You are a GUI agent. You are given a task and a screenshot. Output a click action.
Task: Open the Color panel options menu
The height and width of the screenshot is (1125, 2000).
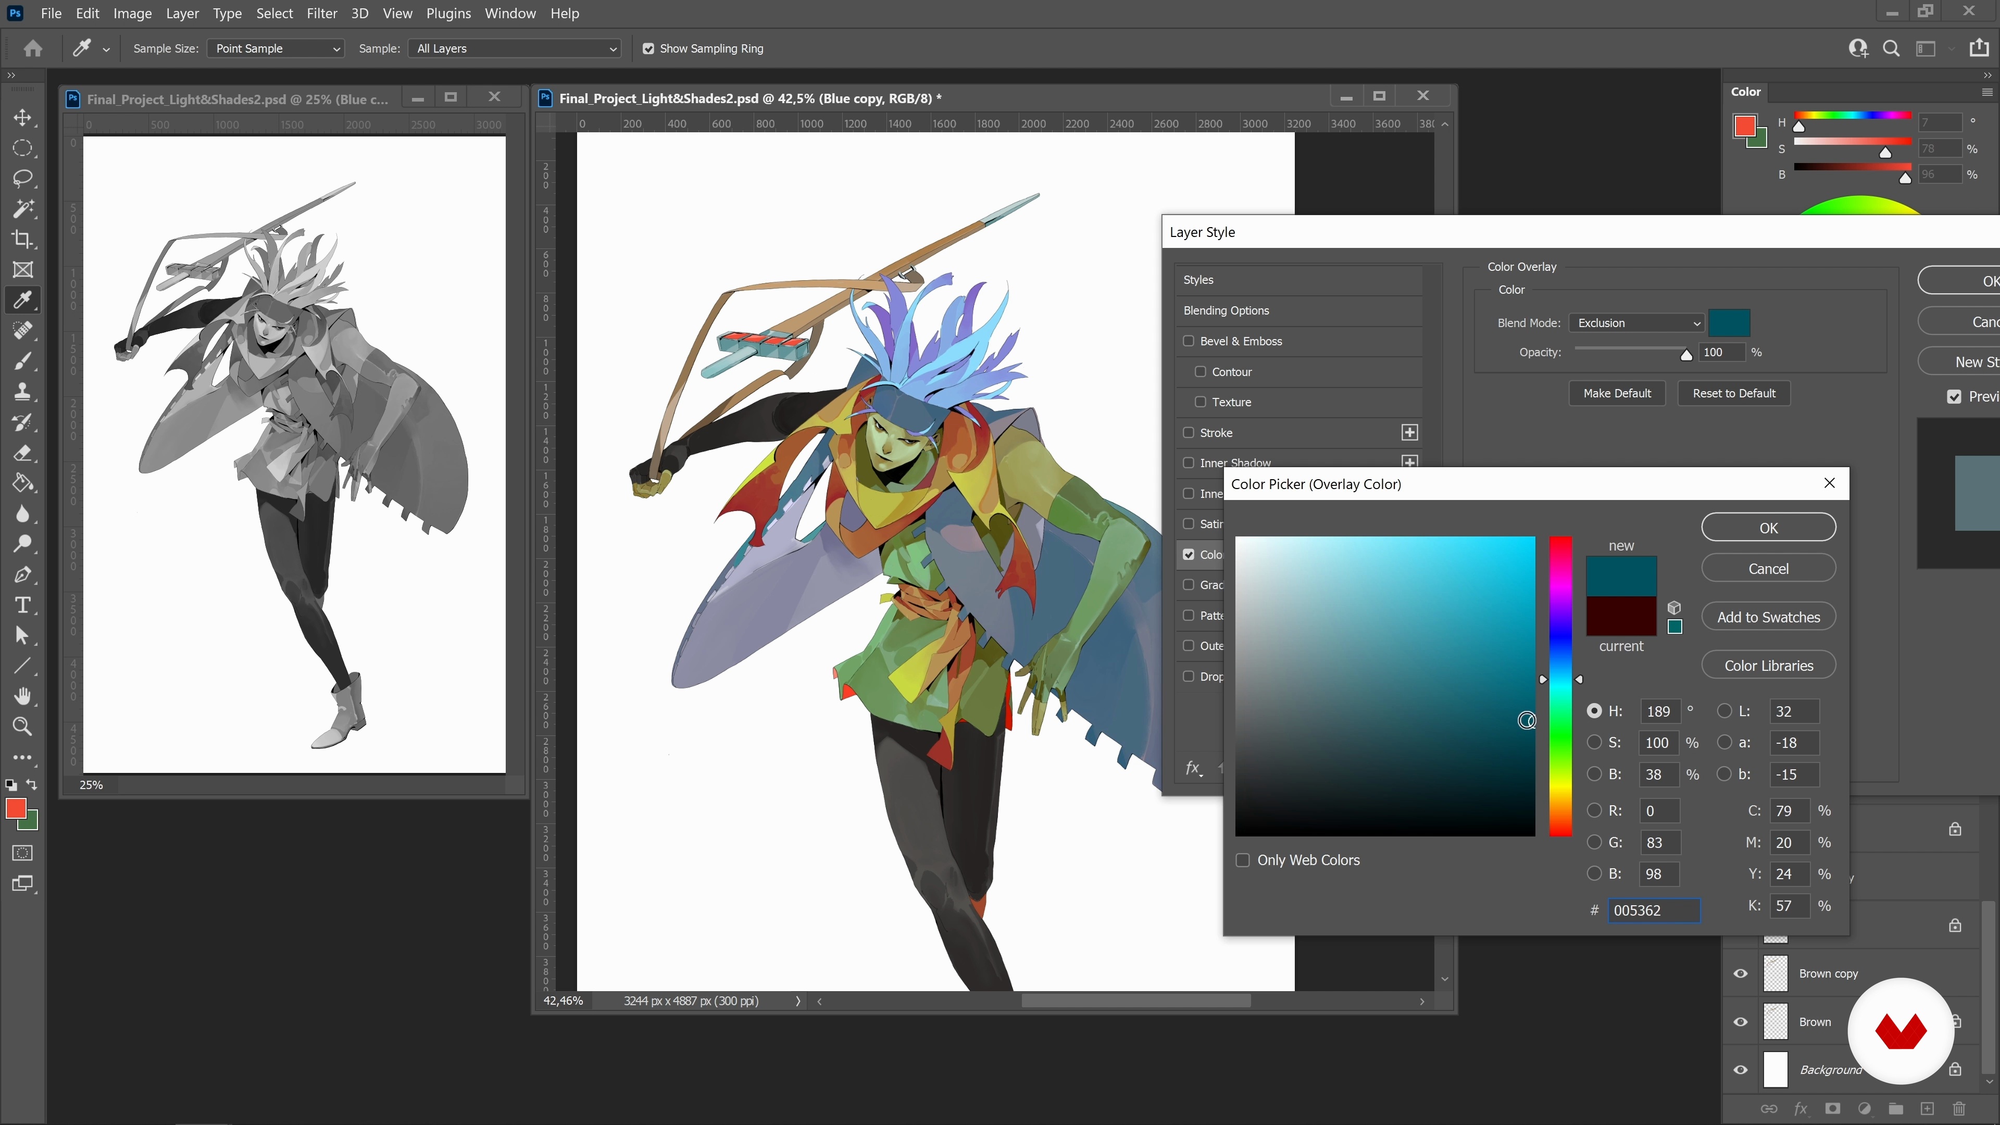pyautogui.click(x=1988, y=92)
